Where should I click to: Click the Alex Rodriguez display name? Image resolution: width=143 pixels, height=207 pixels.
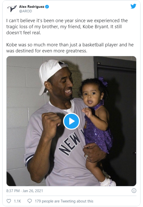[31, 7]
